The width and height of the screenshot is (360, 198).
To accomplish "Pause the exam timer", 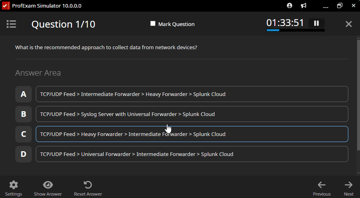I will [x=316, y=23].
